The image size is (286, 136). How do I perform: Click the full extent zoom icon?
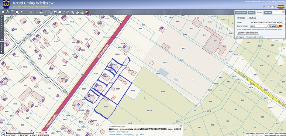(x=17, y=12)
